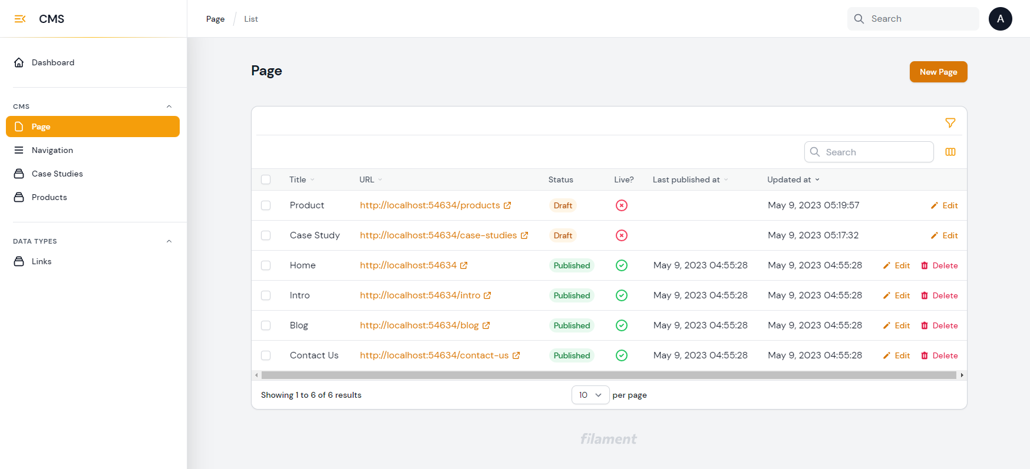This screenshot has height=469, width=1030.
Task: Click the horizontal scrollbar under the table
Action: [x=609, y=375]
